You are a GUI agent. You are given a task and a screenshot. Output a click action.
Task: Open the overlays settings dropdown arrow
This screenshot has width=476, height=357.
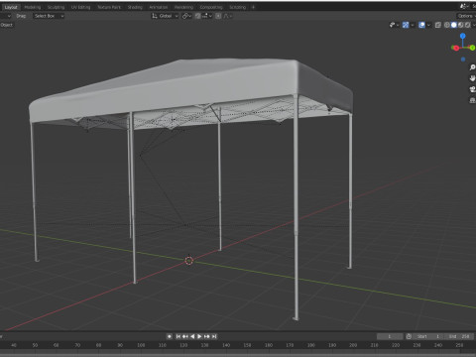coord(428,25)
